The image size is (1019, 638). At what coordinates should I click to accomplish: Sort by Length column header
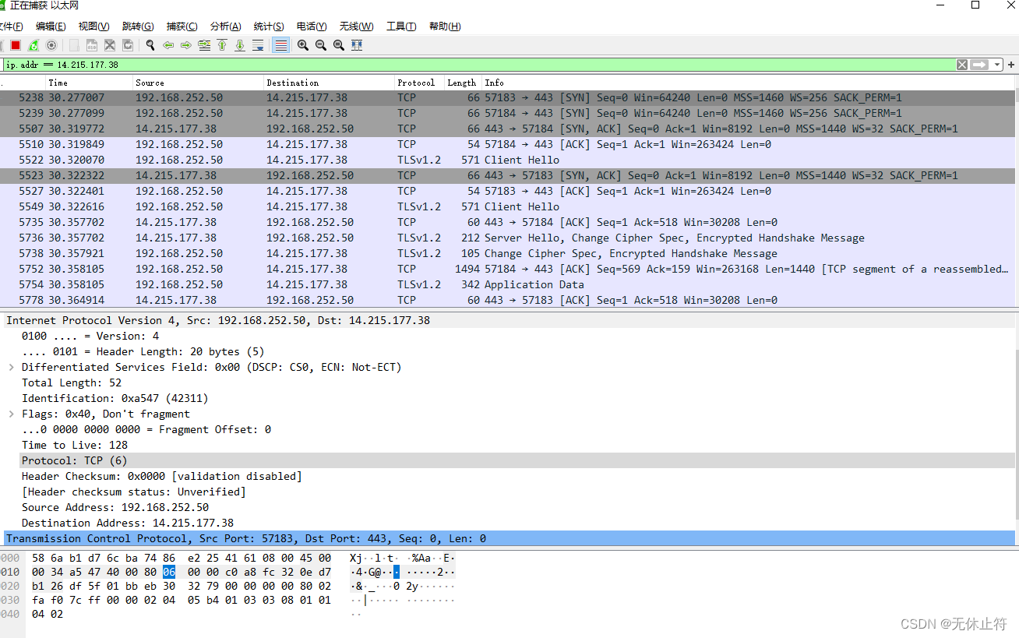point(461,83)
